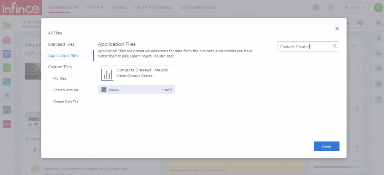Click the news thumbnail image behind the dialog
This screenshot has height=175, width=385.
33,71
